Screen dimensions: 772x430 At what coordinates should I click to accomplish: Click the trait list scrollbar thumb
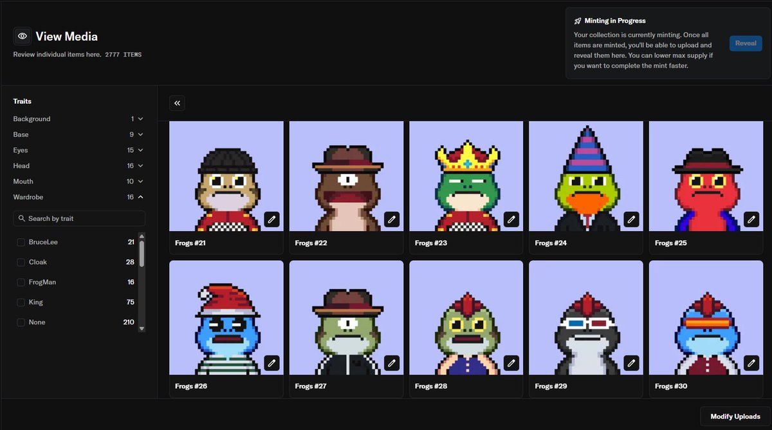142,254
